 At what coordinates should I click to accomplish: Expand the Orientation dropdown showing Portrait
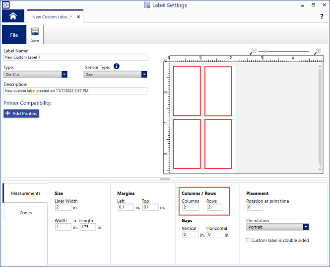306,227
